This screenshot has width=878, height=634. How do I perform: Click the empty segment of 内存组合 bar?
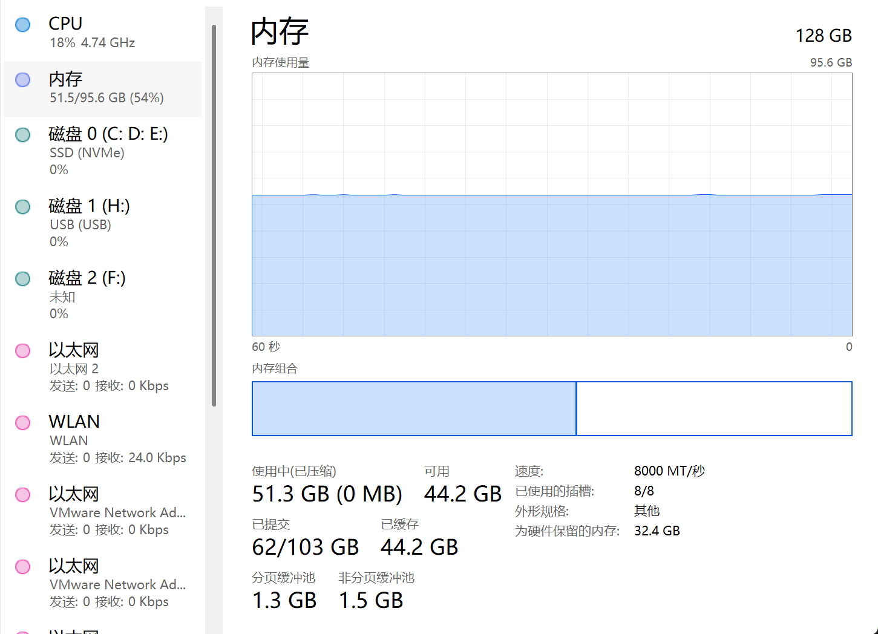tap(714, 408)
